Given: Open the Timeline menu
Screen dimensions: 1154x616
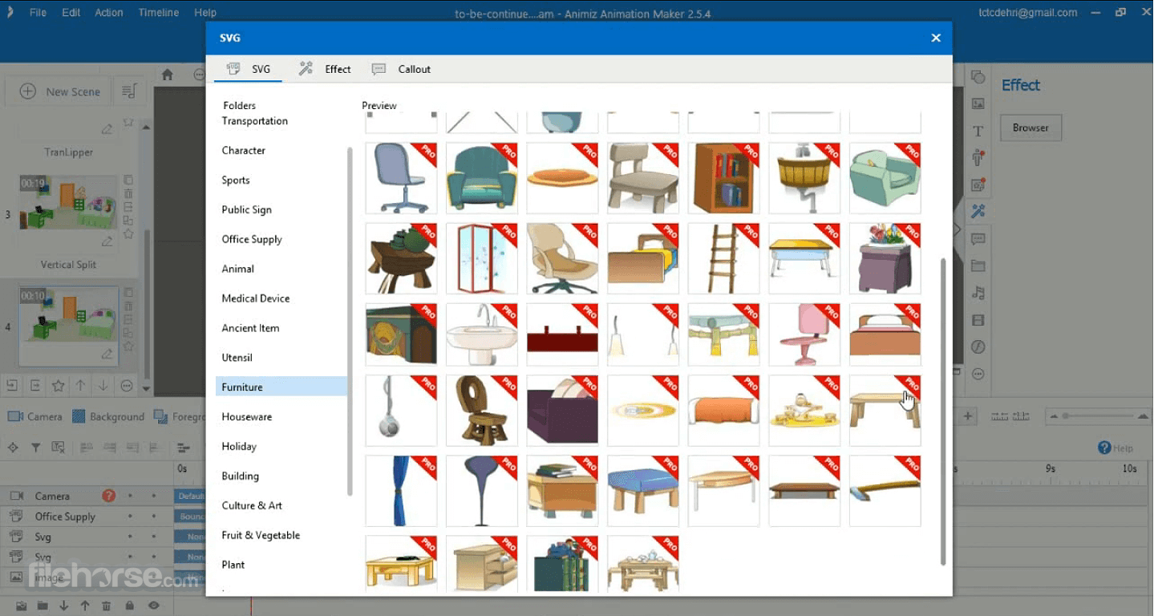Looking at the screenshot, I should coord(158,13).
